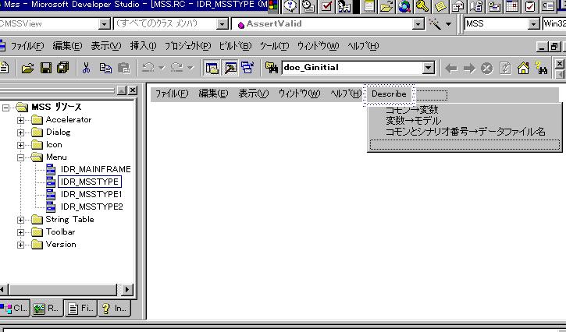Image resolution: width=566 pixels, height=332 pixels.
Task: Open the MSS project dropdown arrow
Action: (534, 24)
